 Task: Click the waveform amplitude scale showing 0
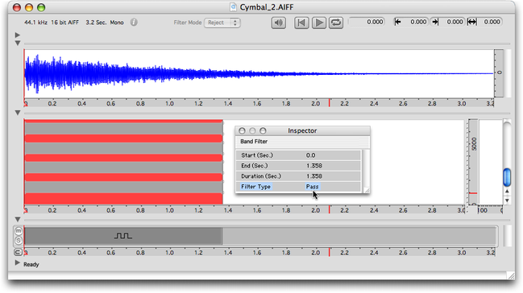coord(499,73)
